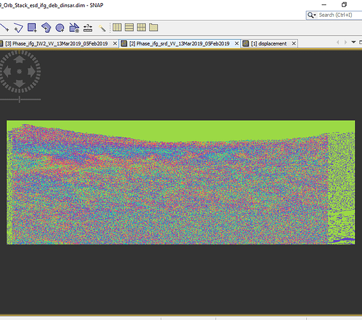
Task: Tile windows vertically
Action: [129, 28]
